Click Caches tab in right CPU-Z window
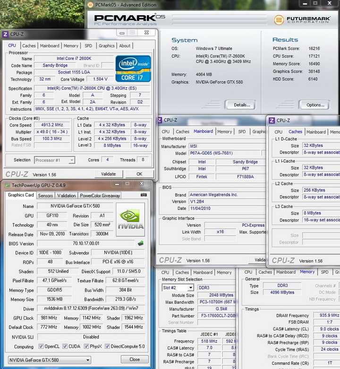The height and width of the screenshot is (369, 340). point(295,132)
